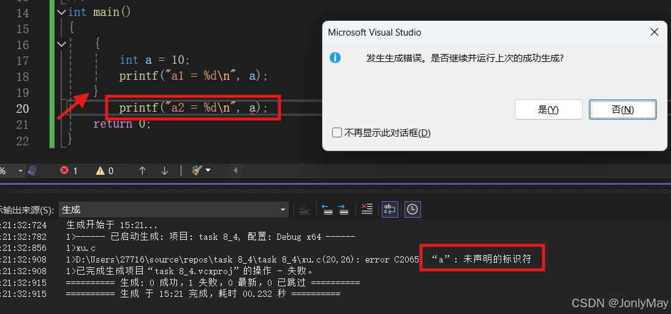Click the 耗时 00.232 秒 output line
The width and height of the screenshot is (671, 314).
point(203,294)
